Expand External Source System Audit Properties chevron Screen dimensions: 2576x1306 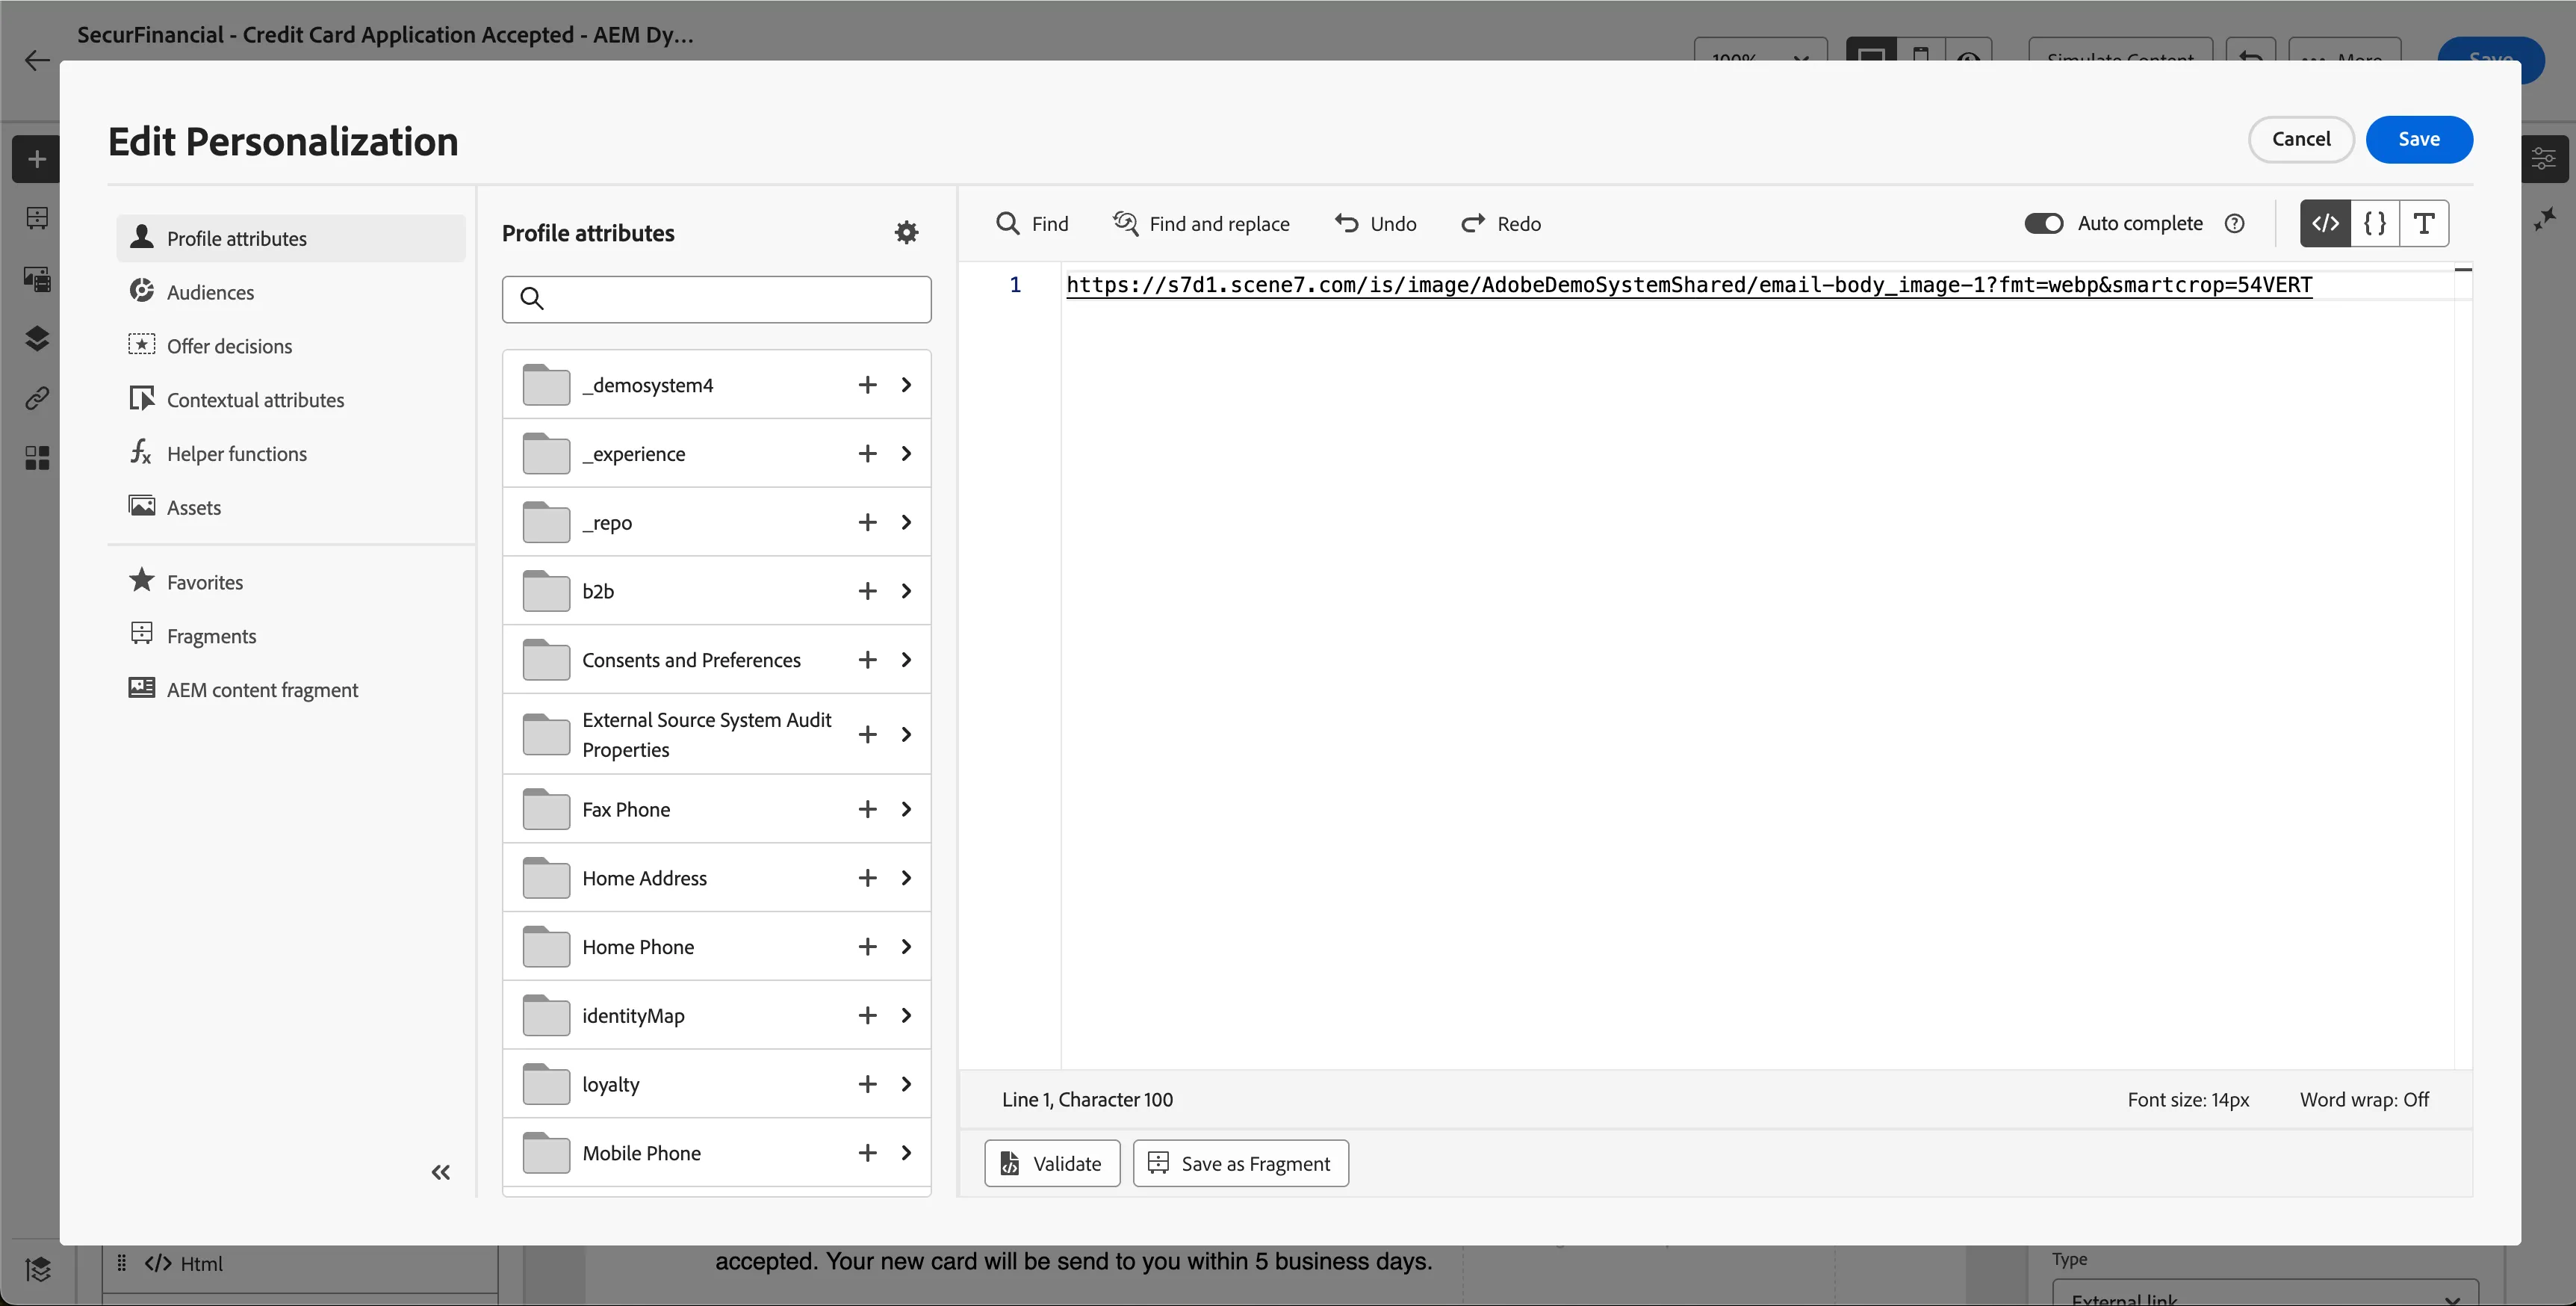906,734
